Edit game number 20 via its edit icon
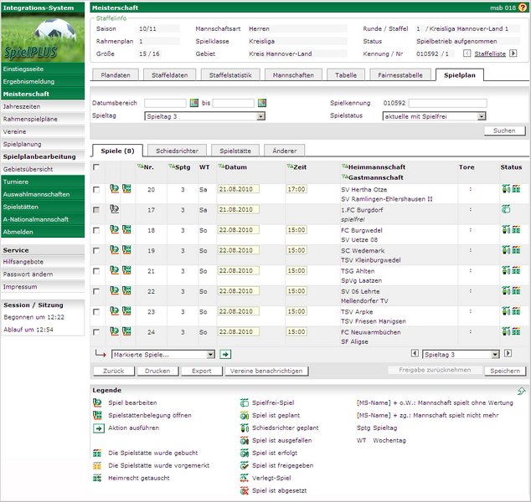 114,189
